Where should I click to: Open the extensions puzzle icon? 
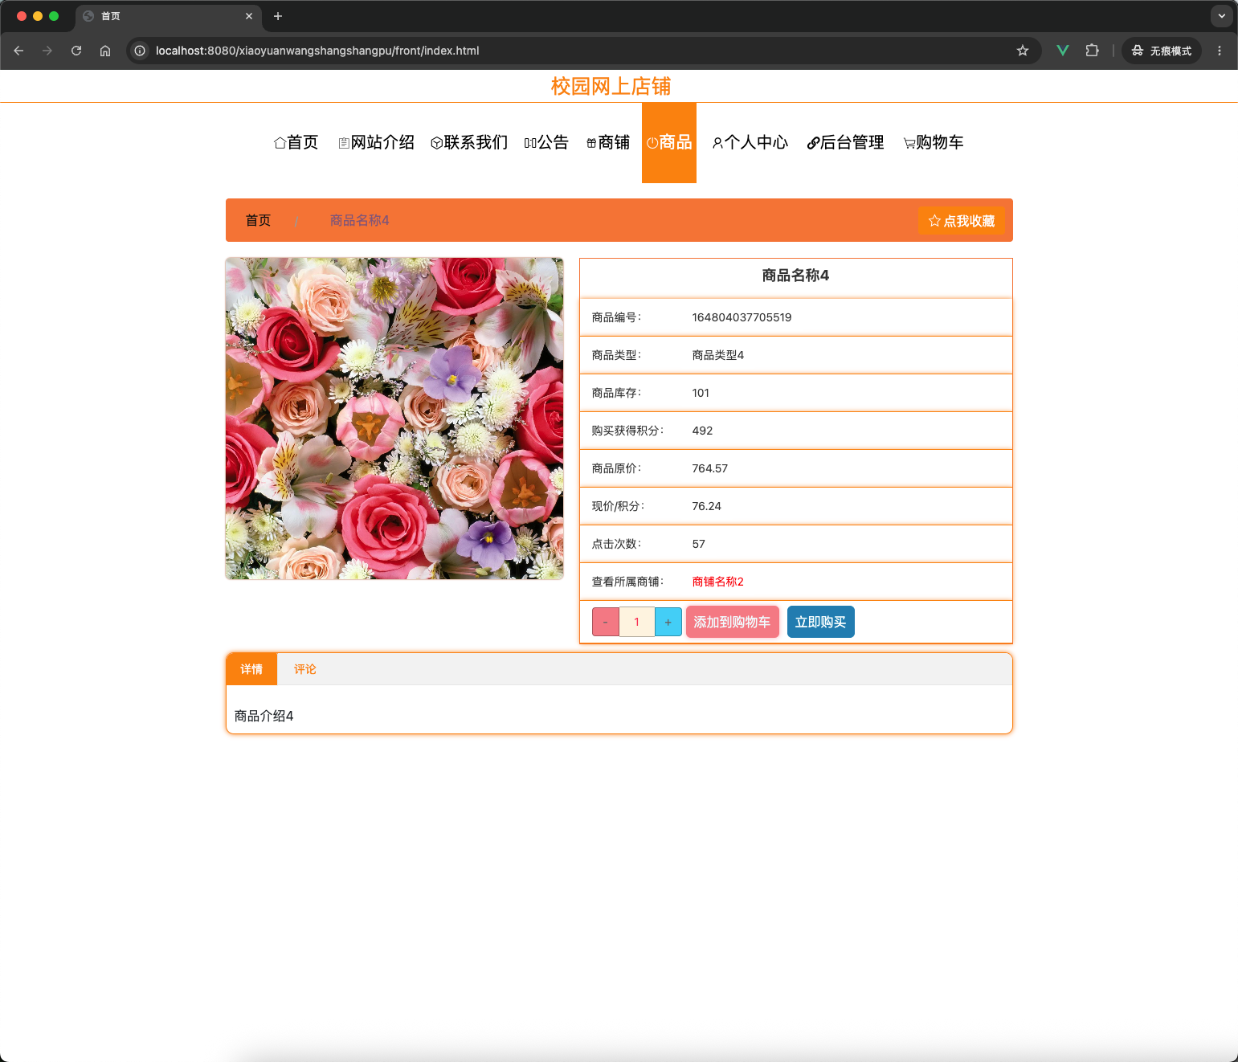[1092, 51]
